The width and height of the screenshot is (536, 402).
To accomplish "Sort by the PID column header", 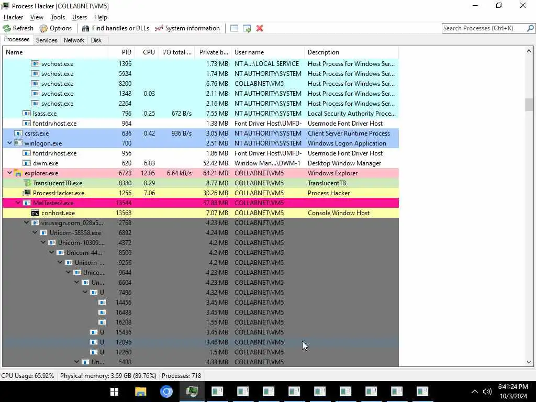I will (x=121, y=52).
